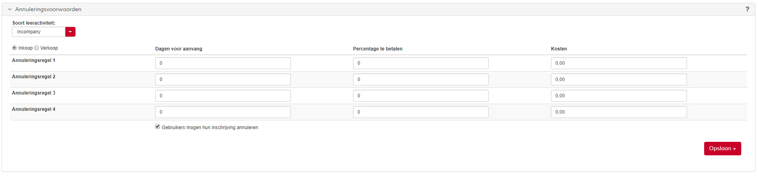Select Kosten input of Annuleringsregel 2
Image resolution: width=758 pixels, height=176 pixels.
618,79
